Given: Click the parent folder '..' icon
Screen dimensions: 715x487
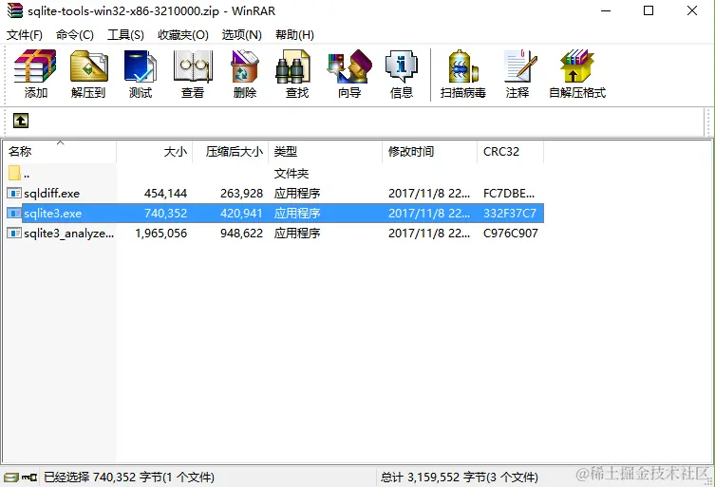Looking at the screenshot, I should pos(14,173).
